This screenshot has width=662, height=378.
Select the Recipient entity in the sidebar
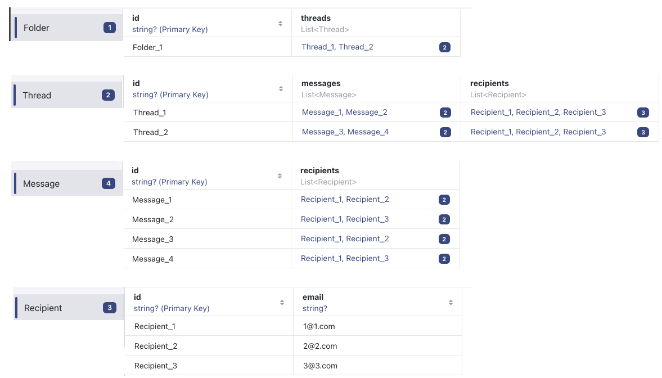point(43,308)
